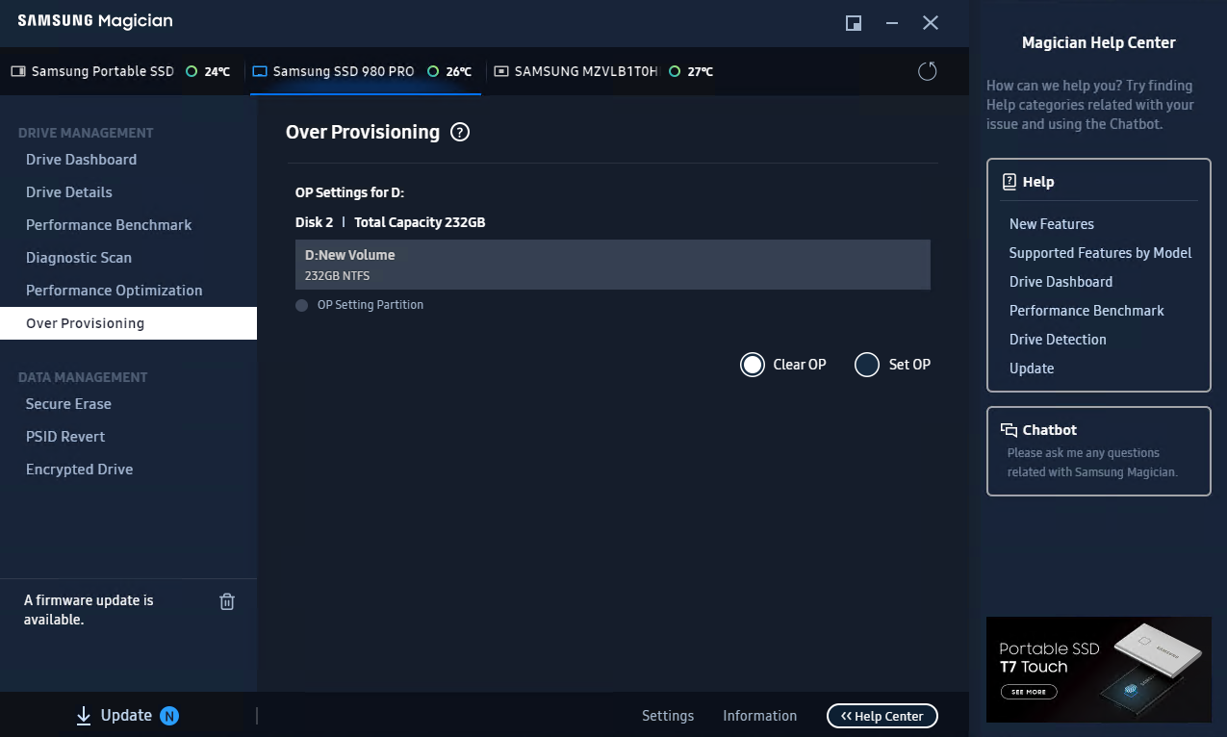Open Settings from bottom bar
Viewport: 1227px width, 737px height.
click(x=668, y=716)
